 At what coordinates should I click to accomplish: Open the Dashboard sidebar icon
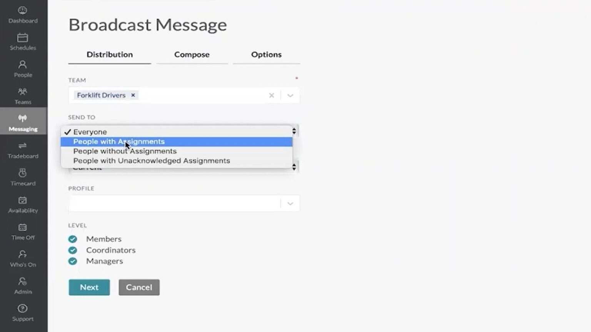coord(23,11)
